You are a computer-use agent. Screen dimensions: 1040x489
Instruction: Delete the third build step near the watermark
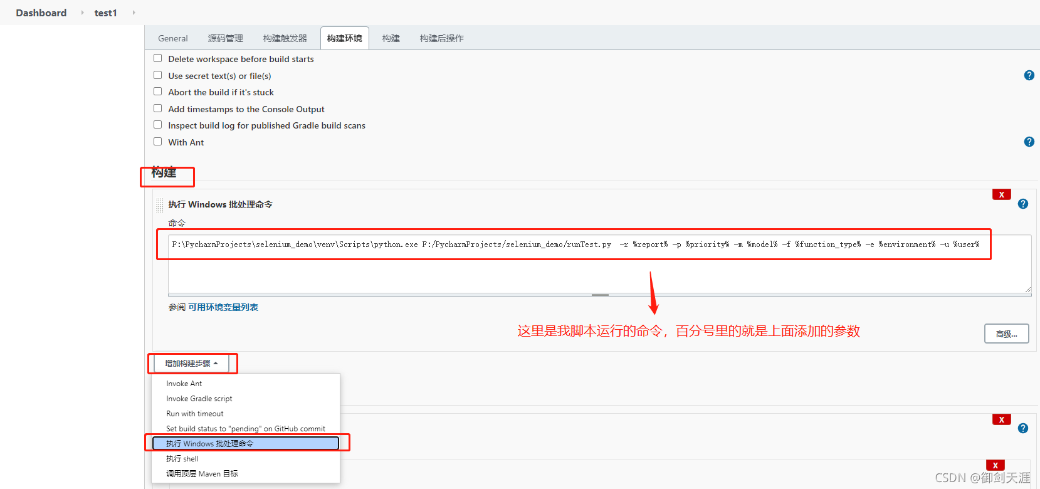(x=995, y=465)
